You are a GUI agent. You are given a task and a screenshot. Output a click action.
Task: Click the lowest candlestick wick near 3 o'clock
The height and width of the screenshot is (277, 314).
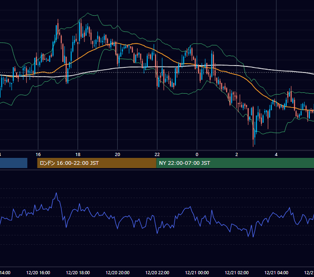click(x=253, y=142)
